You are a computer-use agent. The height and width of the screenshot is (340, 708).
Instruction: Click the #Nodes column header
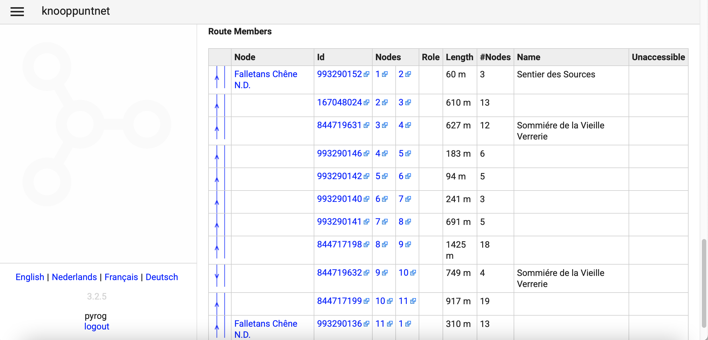[495, 57]
